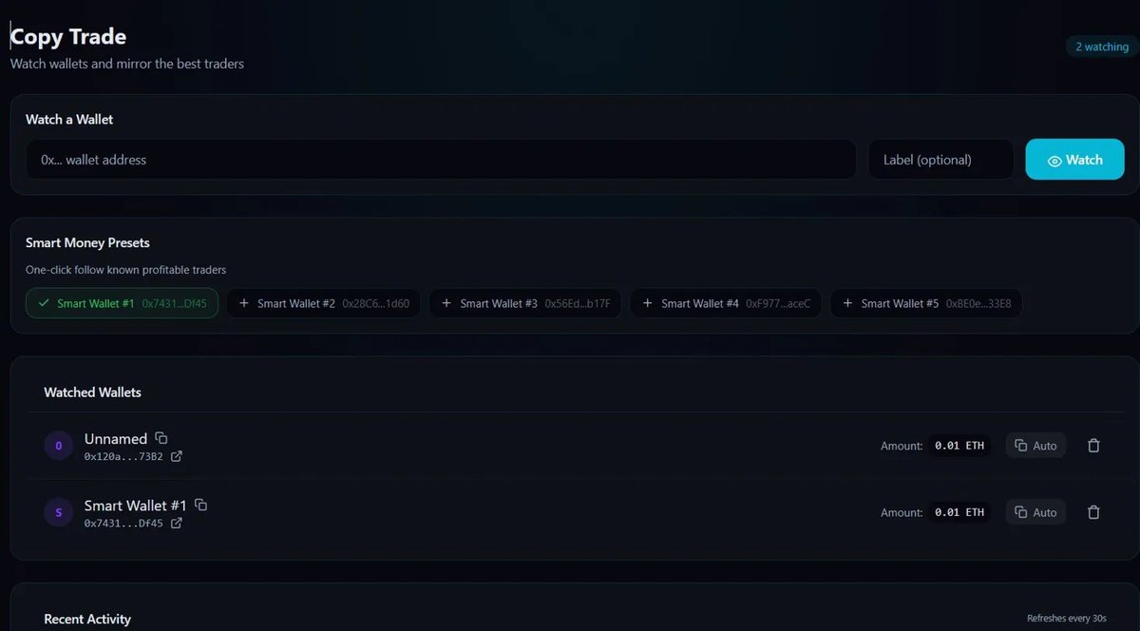Delete the Unnamed watched wallet via trash icon

point(1093,445)
